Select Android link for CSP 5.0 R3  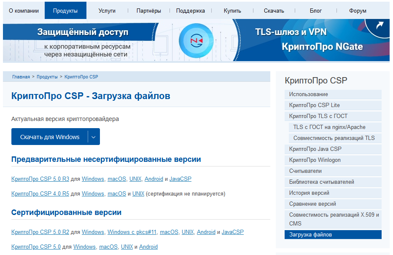154,179
